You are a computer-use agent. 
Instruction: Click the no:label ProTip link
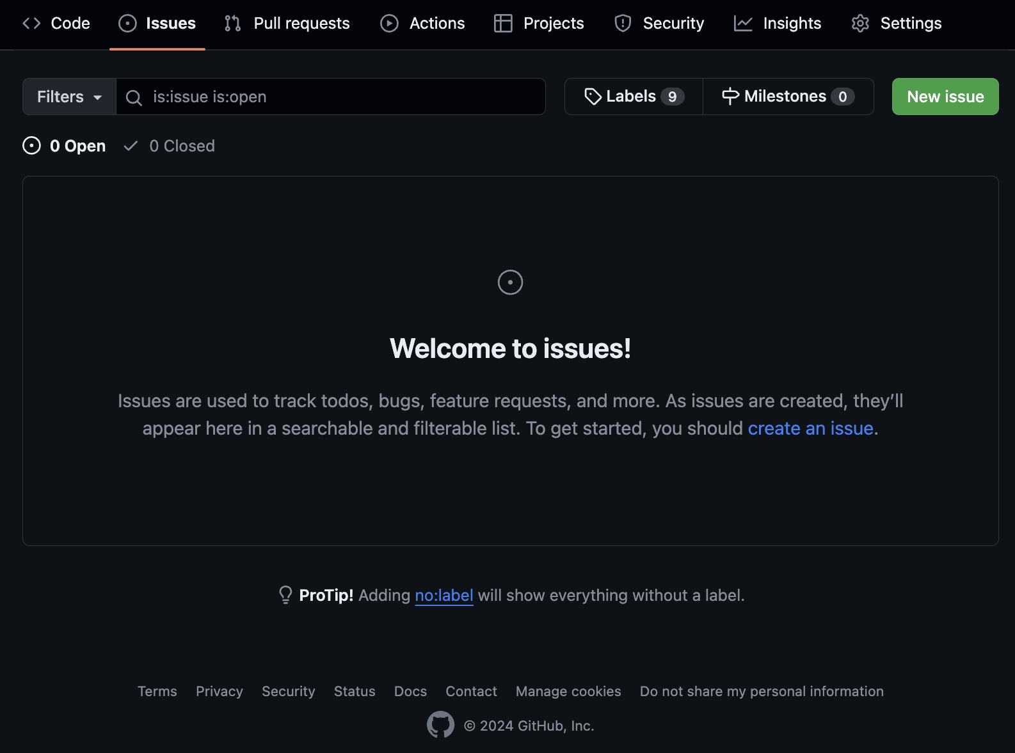444,595
